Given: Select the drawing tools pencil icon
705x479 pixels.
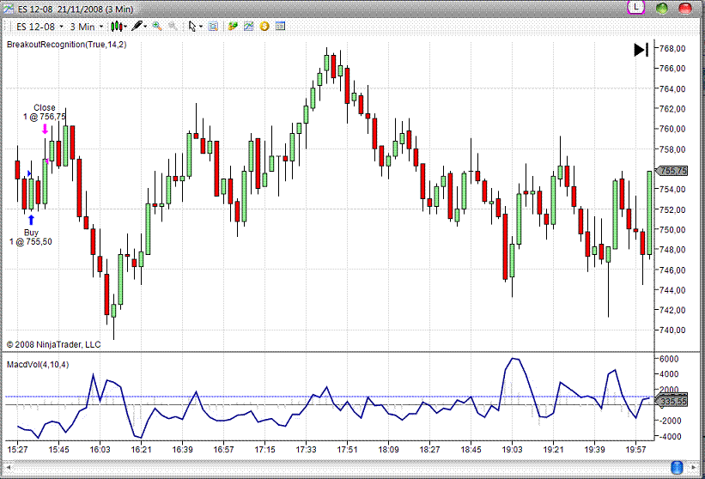Looking at the screenshot, I should click(x=137, y=26).
